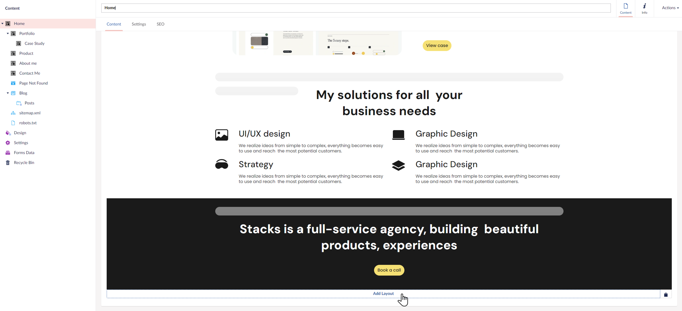This screenshot has width=682, height=311.
Task: Open Forms Data icon in tree
Action: pos(8,153)
